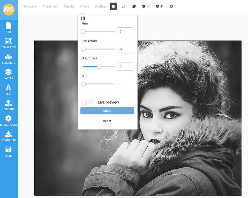
Task: Click the circle mask toolbar icon
Action: coord(114,6)
